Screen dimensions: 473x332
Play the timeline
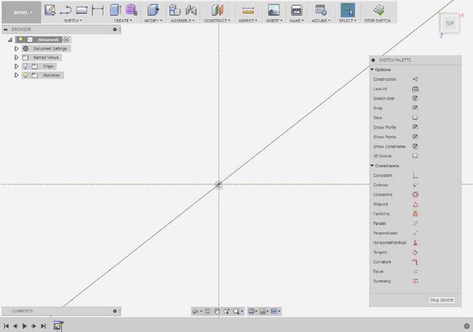24,326
